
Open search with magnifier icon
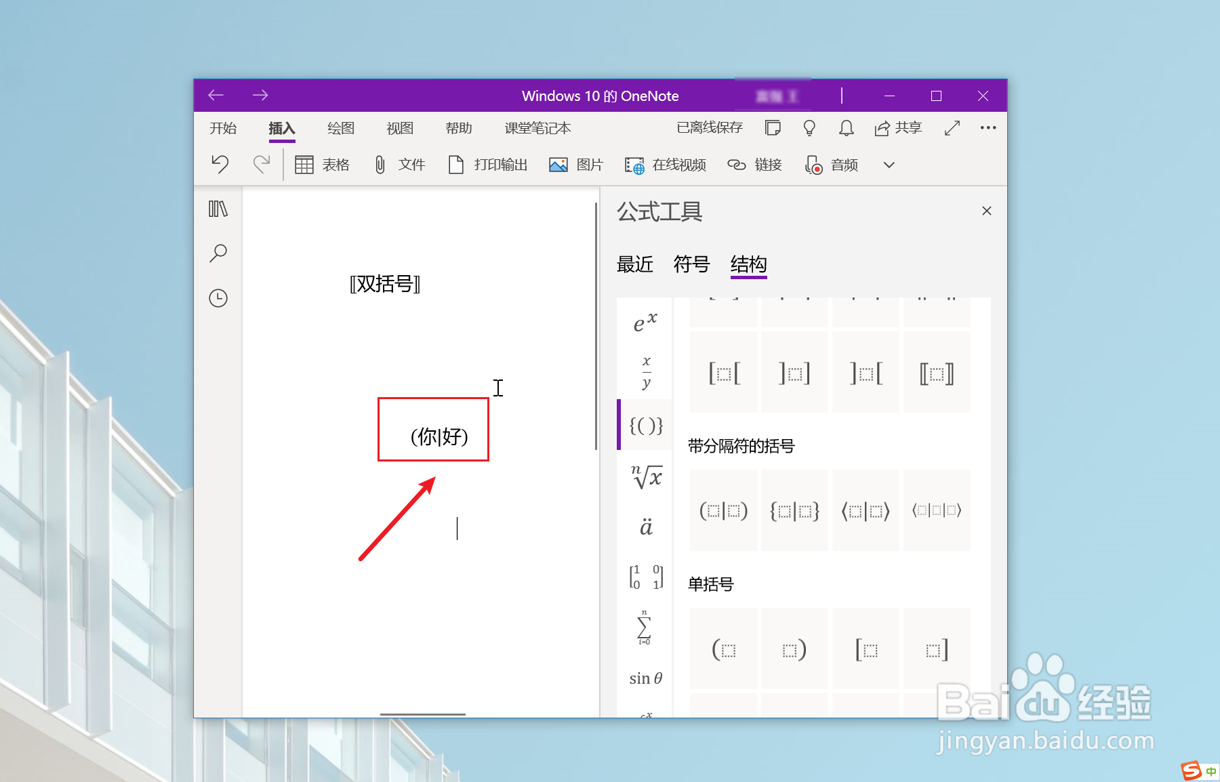[x=218, y=253]
